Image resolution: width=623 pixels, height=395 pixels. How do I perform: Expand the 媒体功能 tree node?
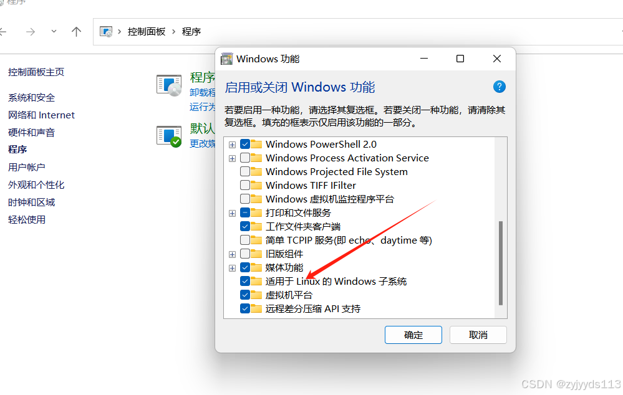coord(233,268)
